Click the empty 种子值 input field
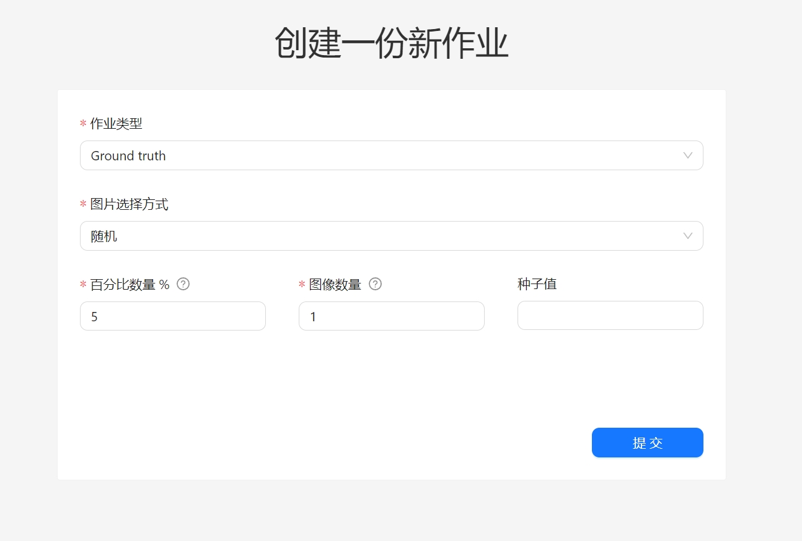The image size is (802, 541). [610, 316]
